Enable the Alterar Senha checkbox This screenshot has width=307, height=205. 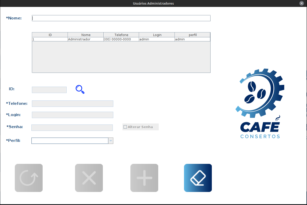125,127
